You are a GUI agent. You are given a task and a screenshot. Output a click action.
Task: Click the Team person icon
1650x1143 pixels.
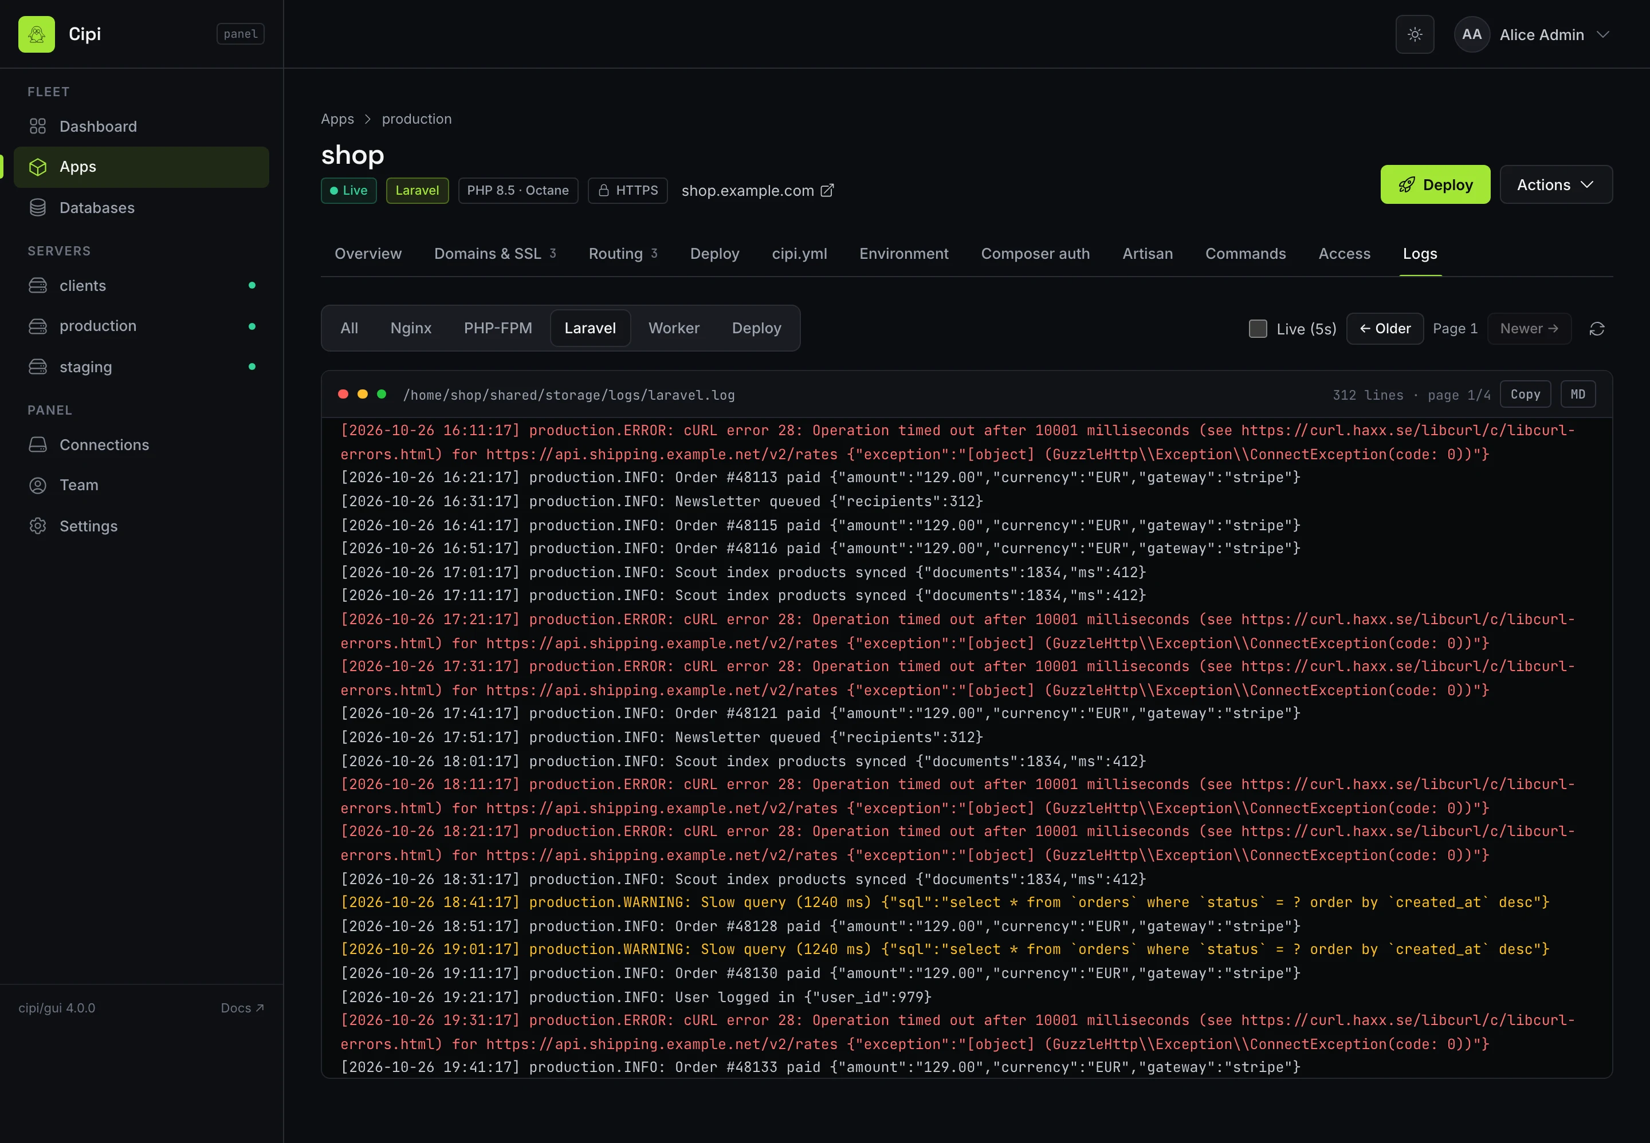click(x=38, y=485)
